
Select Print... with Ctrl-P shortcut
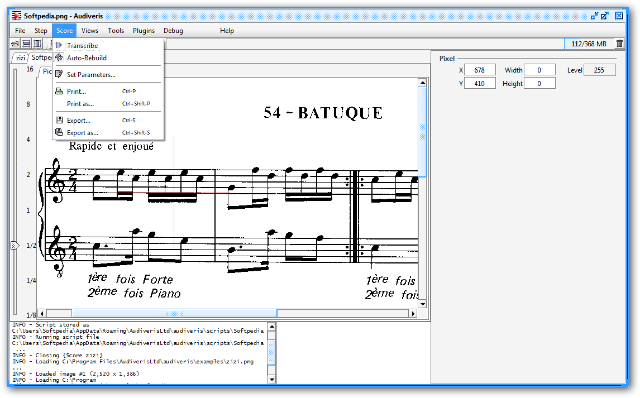pos(108,92)
